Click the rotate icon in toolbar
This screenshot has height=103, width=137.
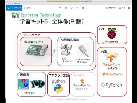(77, 8)
